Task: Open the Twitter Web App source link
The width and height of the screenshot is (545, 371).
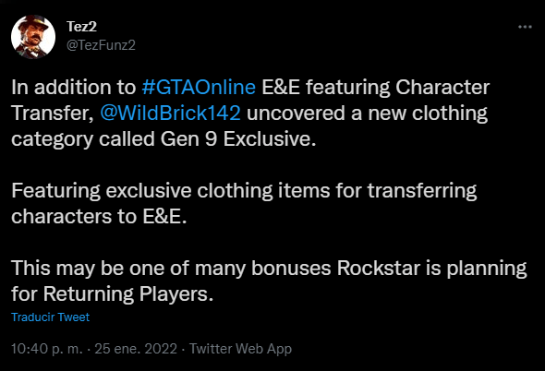Action: [240, 349]
